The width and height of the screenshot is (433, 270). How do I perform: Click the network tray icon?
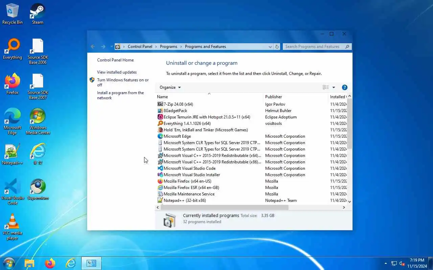pyautogui.click(x=394, y=263)
